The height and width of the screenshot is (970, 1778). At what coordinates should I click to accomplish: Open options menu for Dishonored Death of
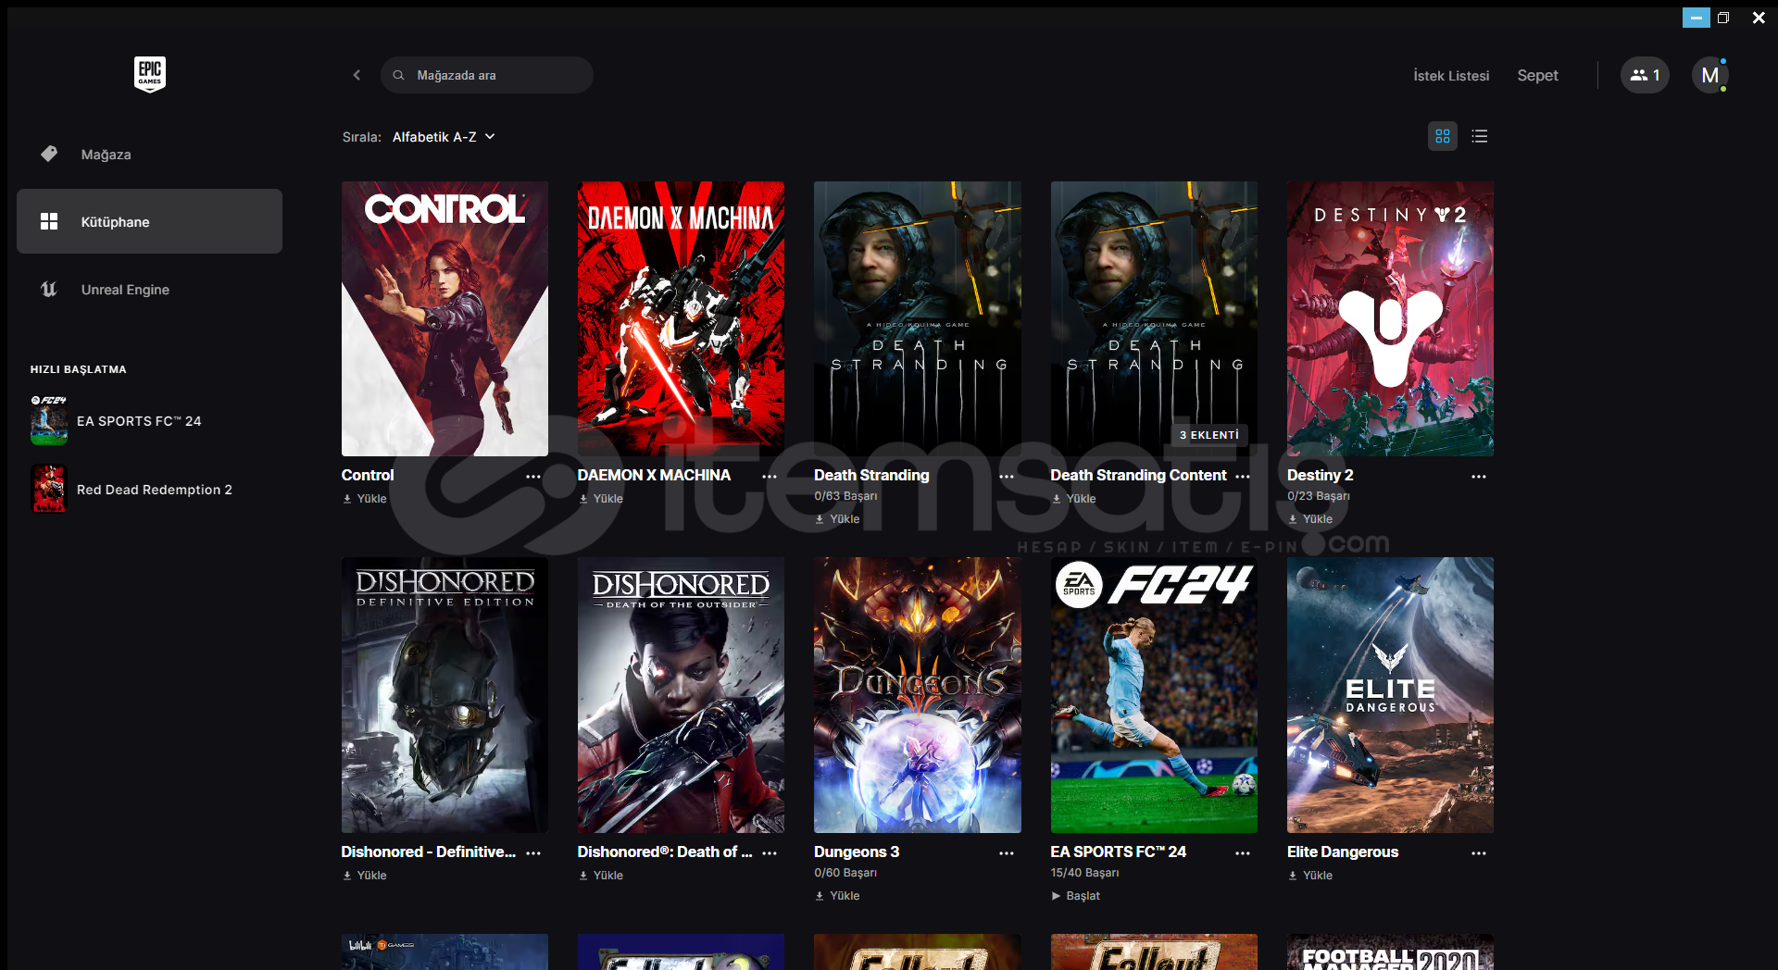(x=770, y=853)
